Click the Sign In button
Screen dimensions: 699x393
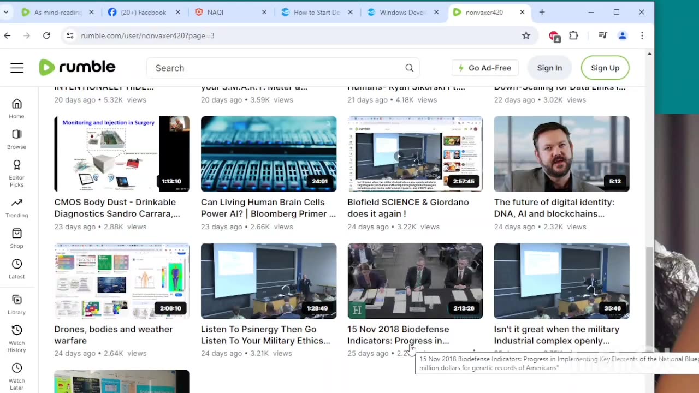549,68
